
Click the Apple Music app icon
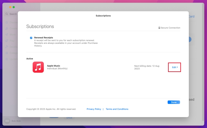pyautogui.click(x=38, y=67)
